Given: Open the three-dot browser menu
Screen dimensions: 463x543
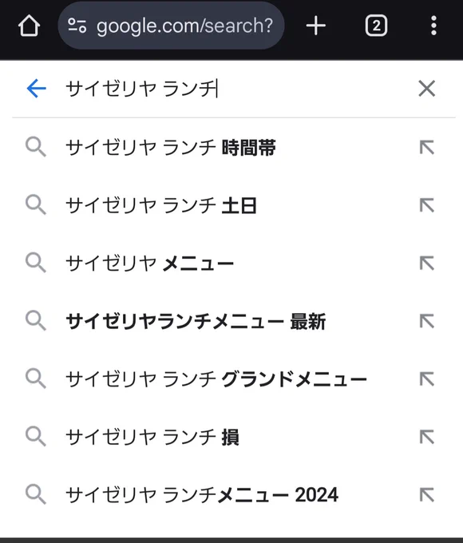Looking at the screenshot, I should (x=433, y=26).
